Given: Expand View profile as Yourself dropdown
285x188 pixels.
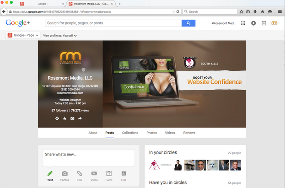Looking at the screenshot, I should point(60,36).
